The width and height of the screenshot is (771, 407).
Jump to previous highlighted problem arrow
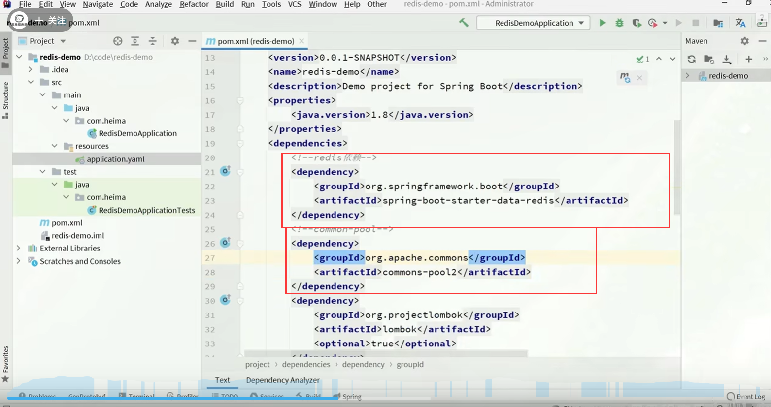point(659,59)
